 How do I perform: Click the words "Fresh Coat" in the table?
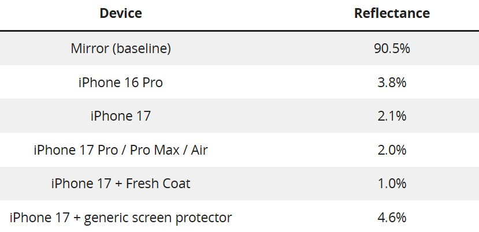(159, 184)
